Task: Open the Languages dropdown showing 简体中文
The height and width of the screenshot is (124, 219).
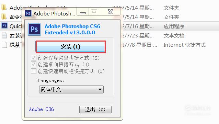Action: [71, 89]
